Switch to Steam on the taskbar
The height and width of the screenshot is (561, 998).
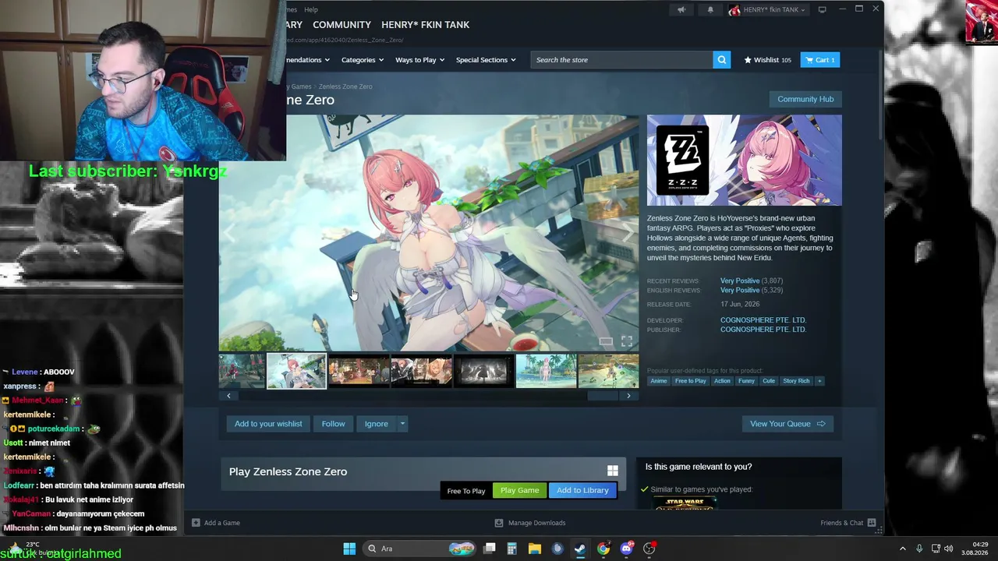[x=580, y=549]
